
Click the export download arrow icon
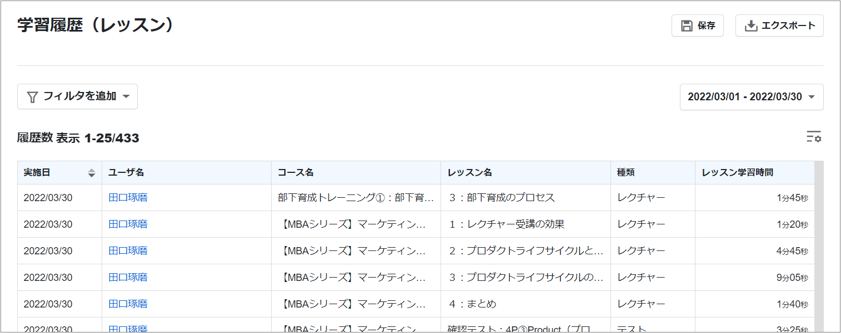tap(750, 25)
